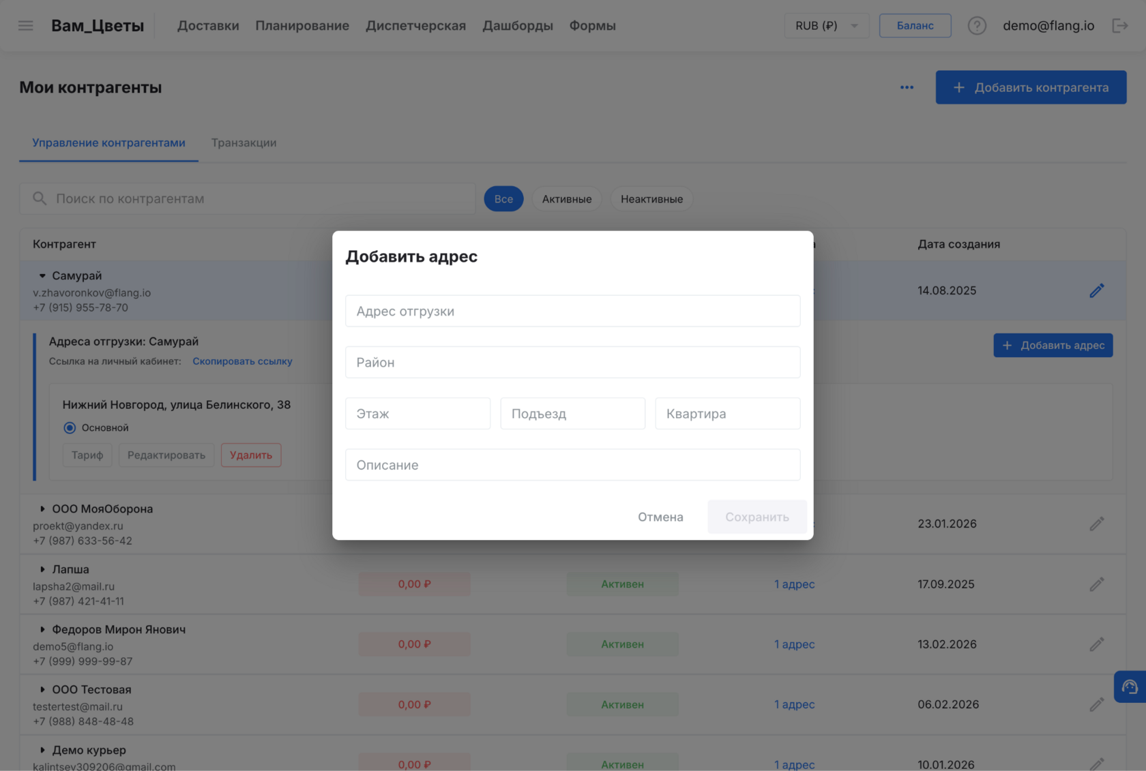Image resolution: width=1146 pixels, height=771 pixels.
Task: Open the support chat widget icon
Action: (1130, 686)
